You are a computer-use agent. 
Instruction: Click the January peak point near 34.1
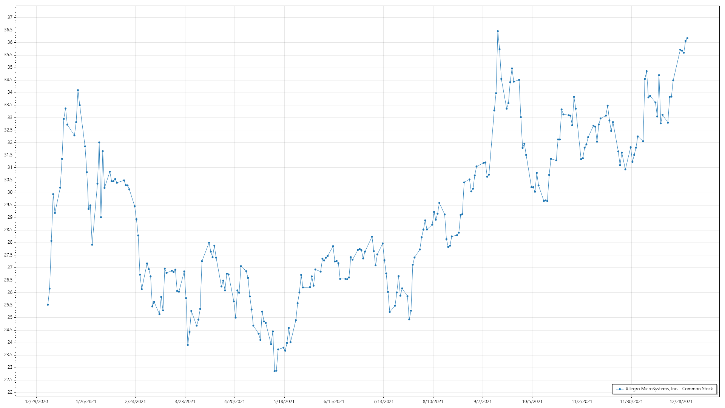pos(78,90)
